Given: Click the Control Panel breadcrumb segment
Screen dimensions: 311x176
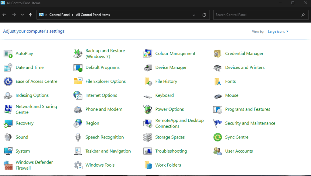Looking at the screenshot, I should [x=60, y=15].
